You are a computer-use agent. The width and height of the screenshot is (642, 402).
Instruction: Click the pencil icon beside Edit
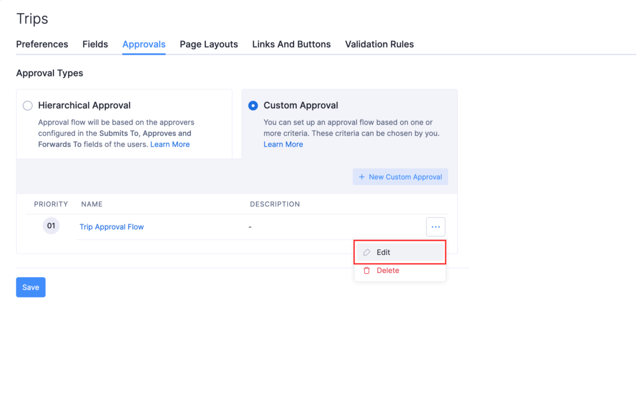[x=366, y=252]
